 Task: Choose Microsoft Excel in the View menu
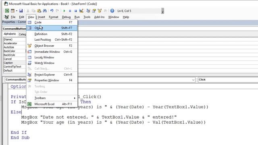[x=52, y=104]
